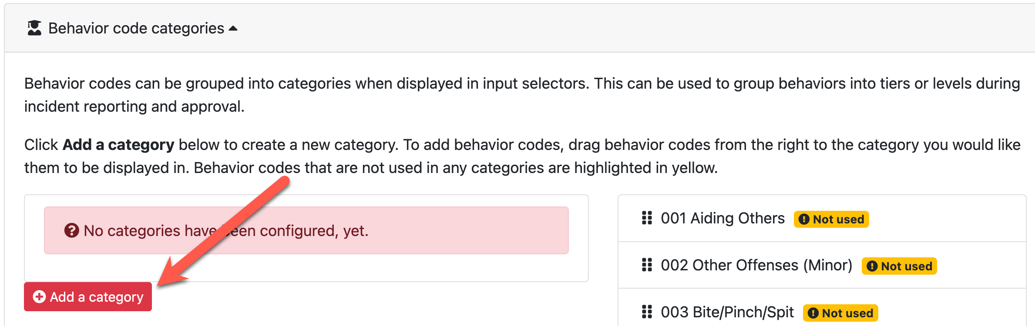Grab the drag handle for 002 Other Offenses
1035x326 pixels.
coord(647,265)
